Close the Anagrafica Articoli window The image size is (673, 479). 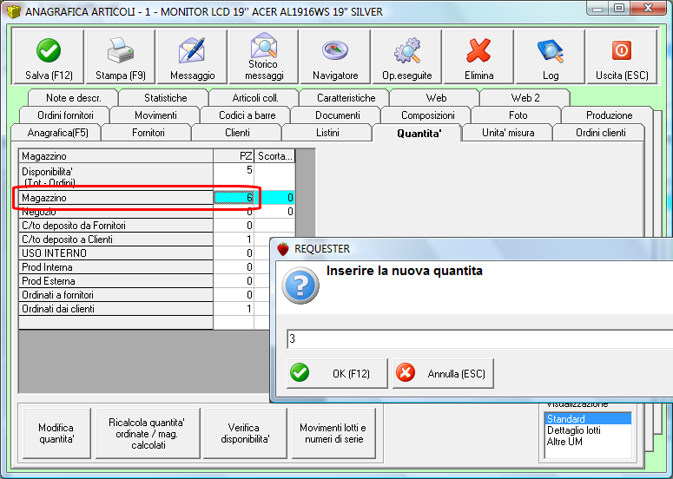tap(648, 8)
